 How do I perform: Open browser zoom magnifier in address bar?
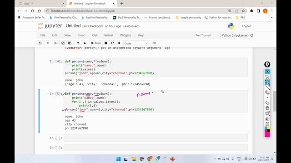[x=230, y=11]
